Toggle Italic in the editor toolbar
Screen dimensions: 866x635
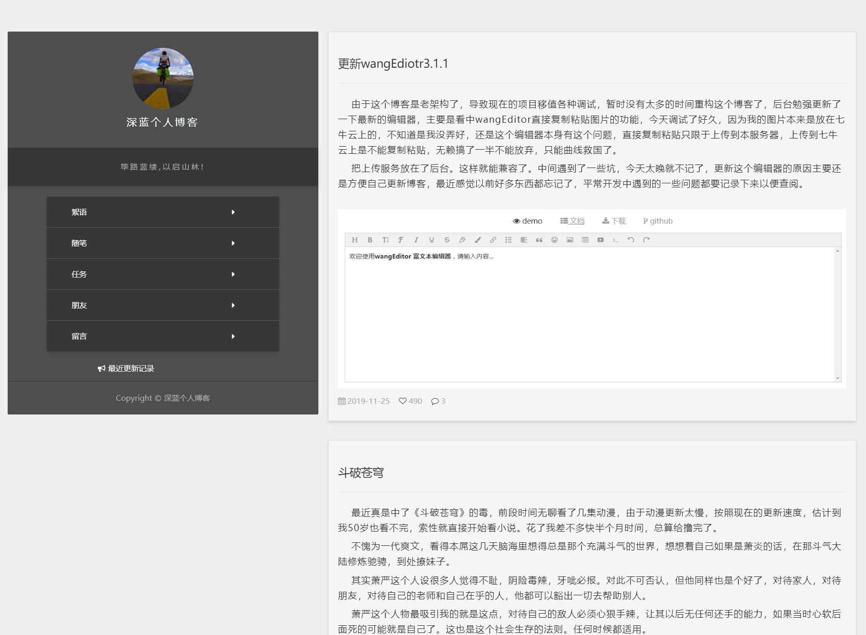416,240
